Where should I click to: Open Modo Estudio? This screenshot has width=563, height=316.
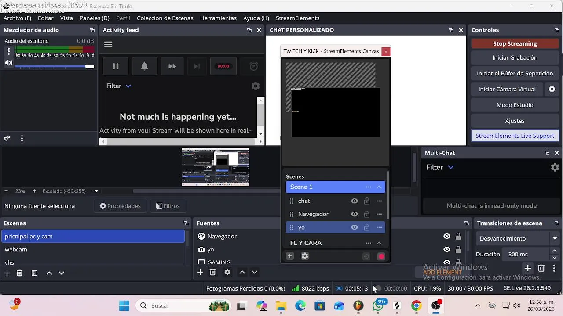pyautogui.click(x=515, y=105)
